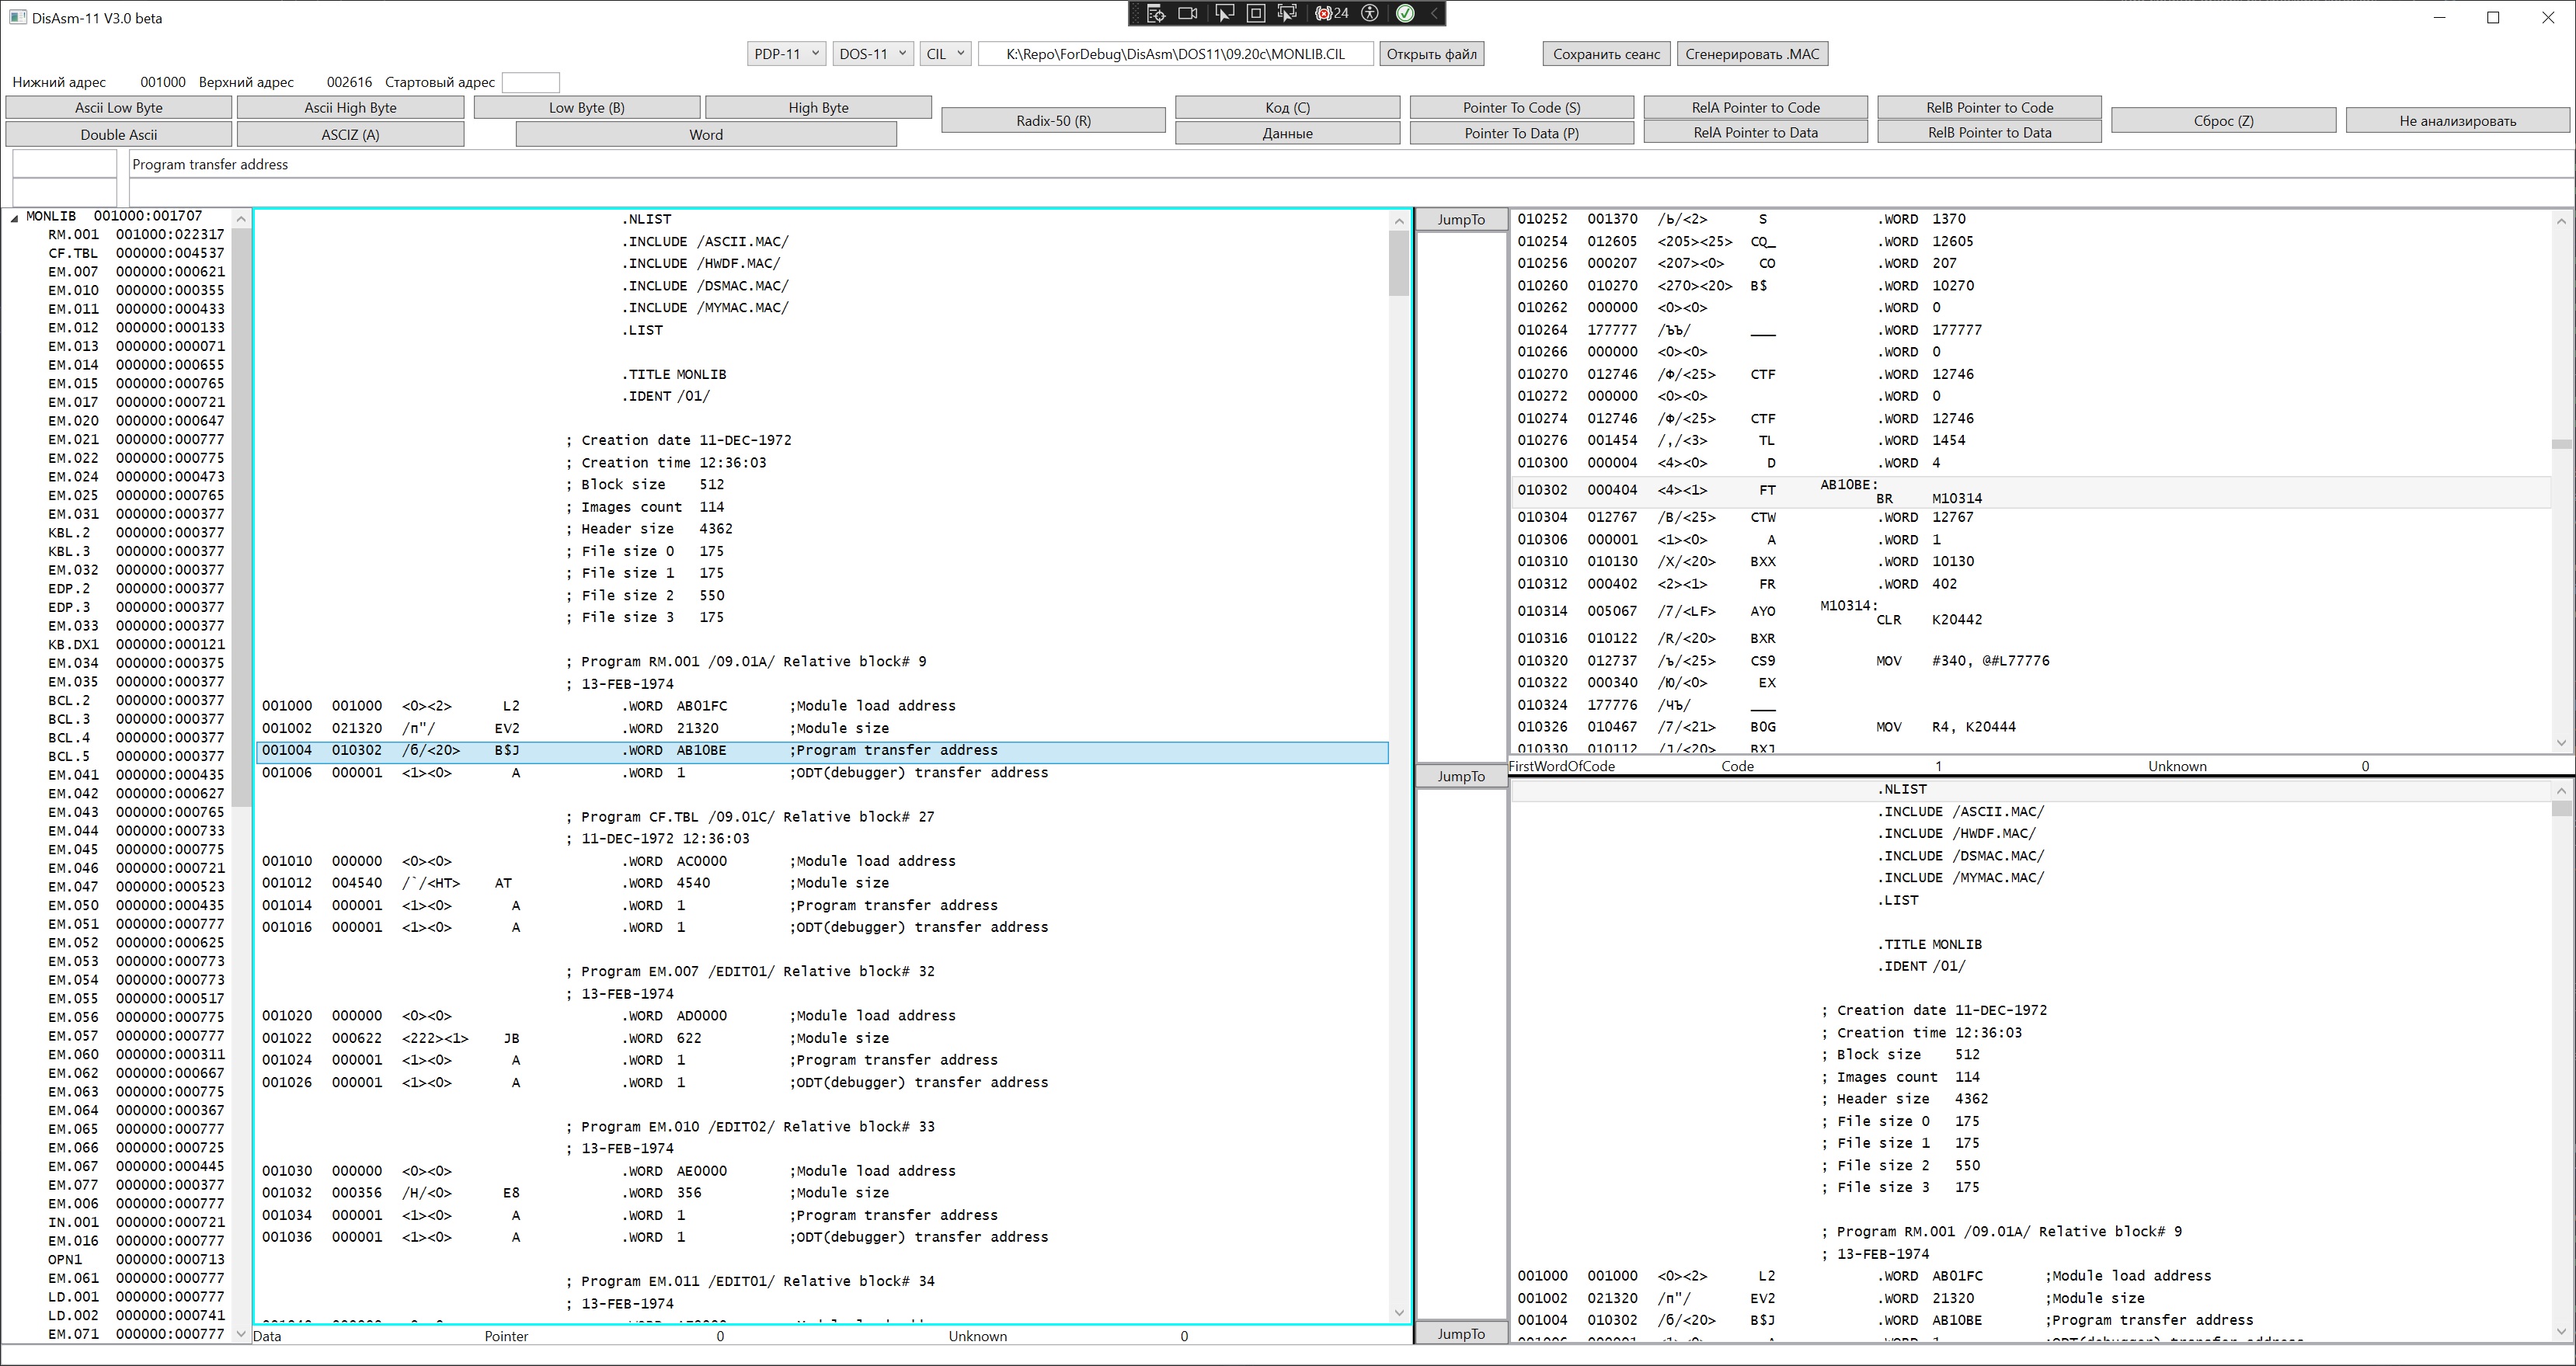2576x1366 pixels.
Task: Click the video camera icon in debug toolbar
Action: [1188, 13]
